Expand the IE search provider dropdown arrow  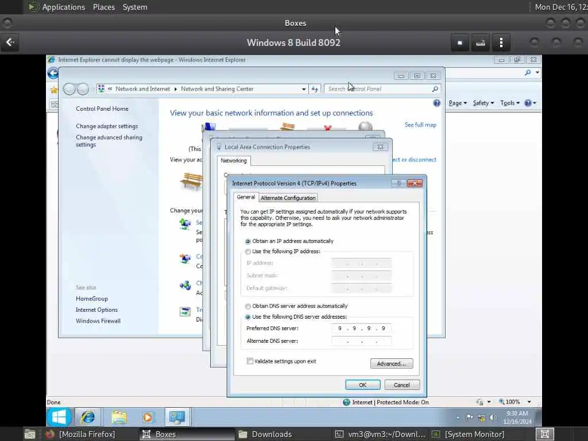pos(537,72)
